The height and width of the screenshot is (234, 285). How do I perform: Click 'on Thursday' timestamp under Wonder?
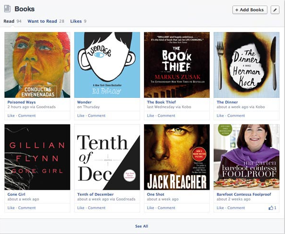[x=88, y=107]
